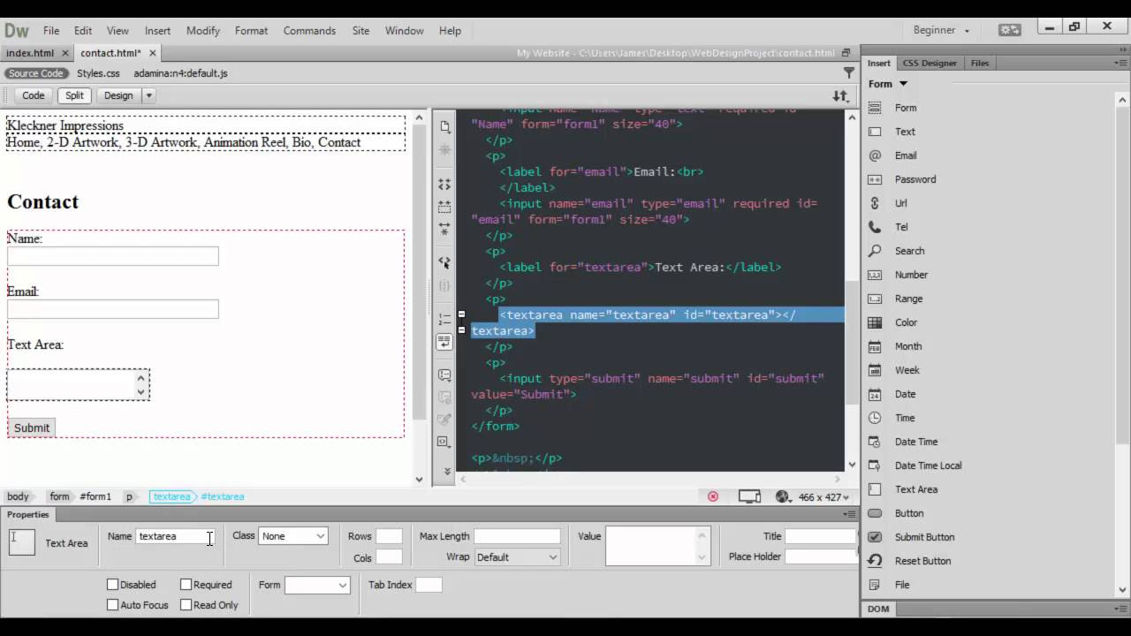
Task: Open the Form dropdown in Properties
Action: (x=317, y=585)
